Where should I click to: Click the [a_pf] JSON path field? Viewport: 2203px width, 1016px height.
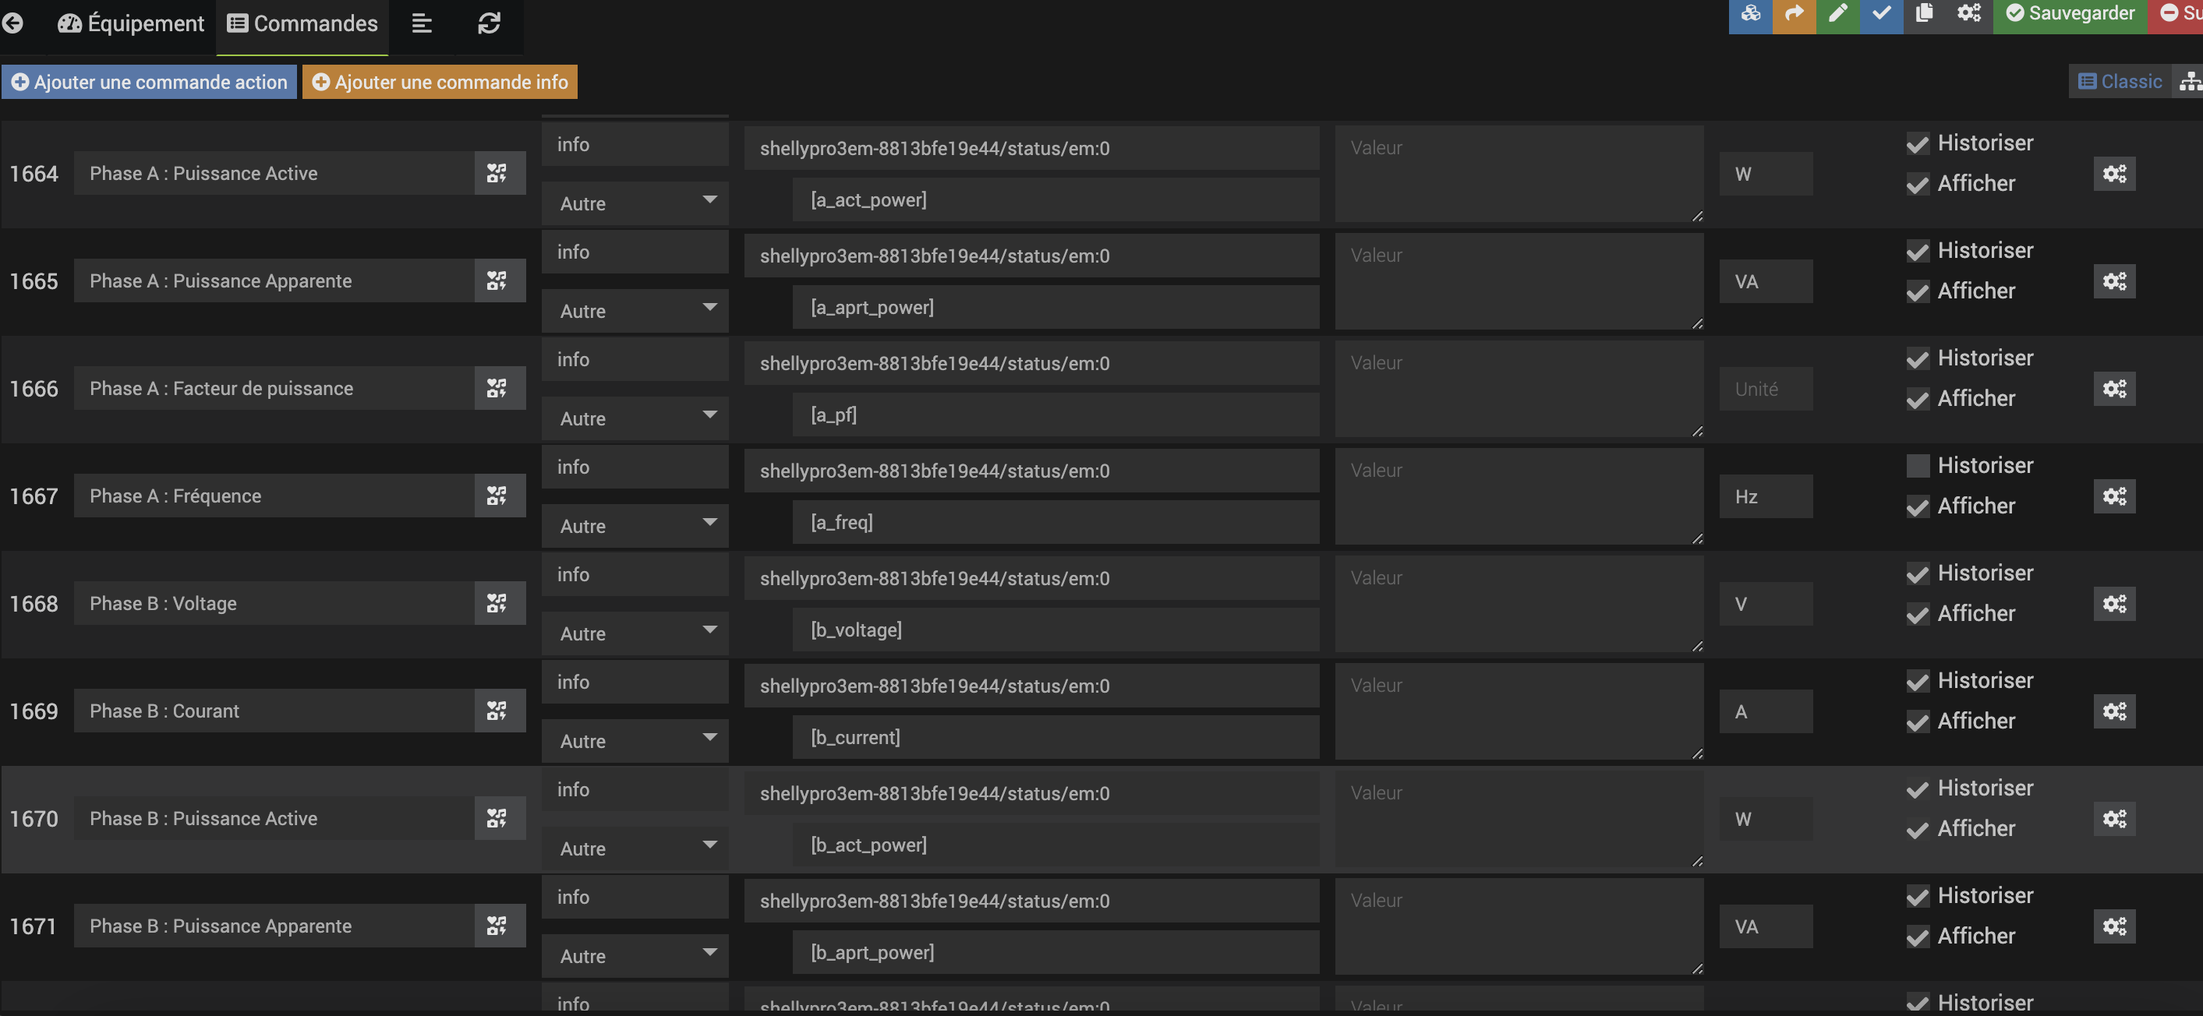click(x=1056, y=415)
